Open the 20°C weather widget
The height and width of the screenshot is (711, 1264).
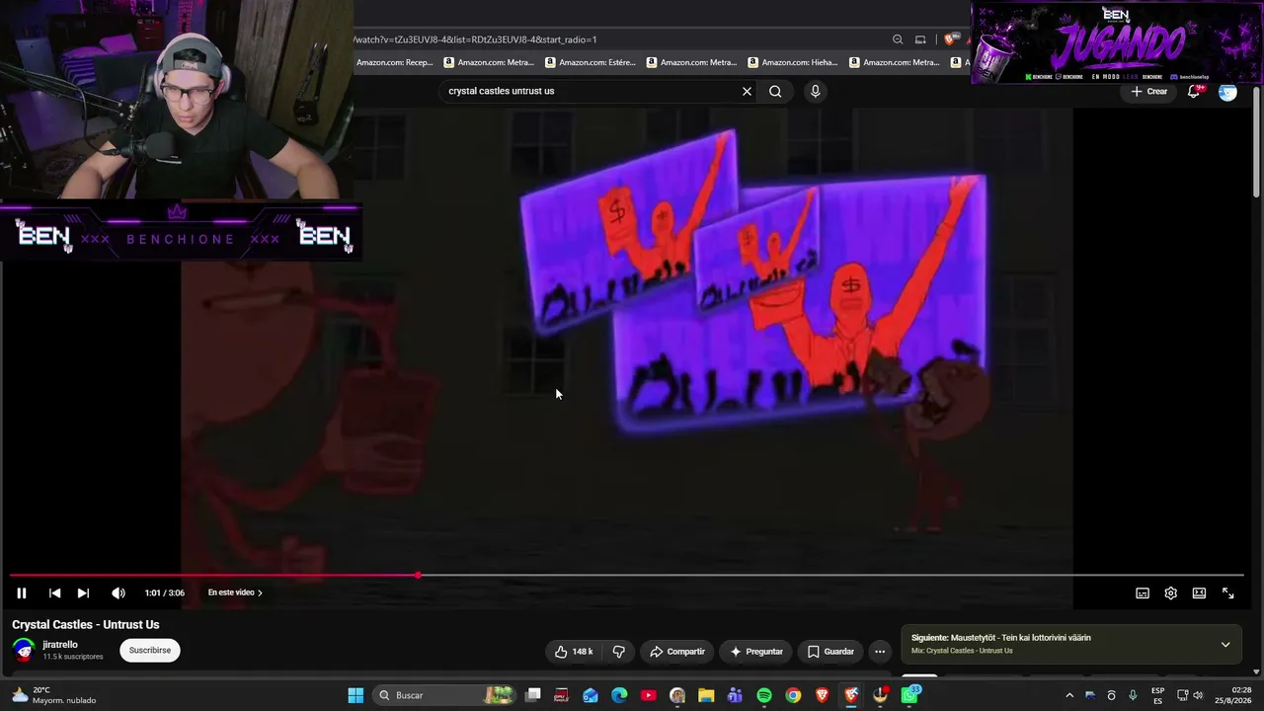[x=54, y=695]
